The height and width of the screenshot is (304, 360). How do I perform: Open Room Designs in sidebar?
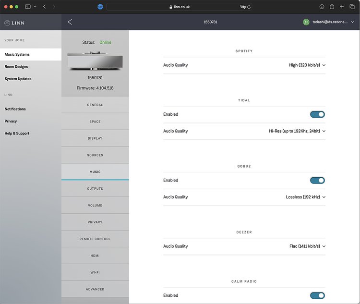click(x=16, y=67)
